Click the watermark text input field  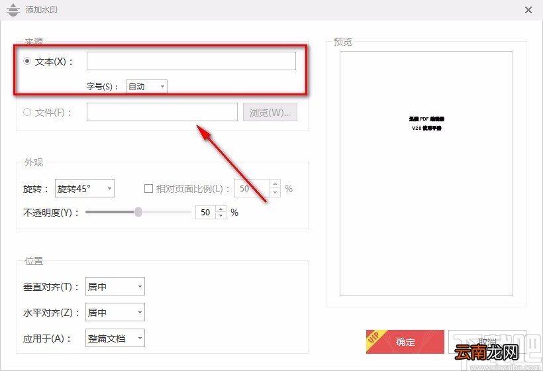191,61
